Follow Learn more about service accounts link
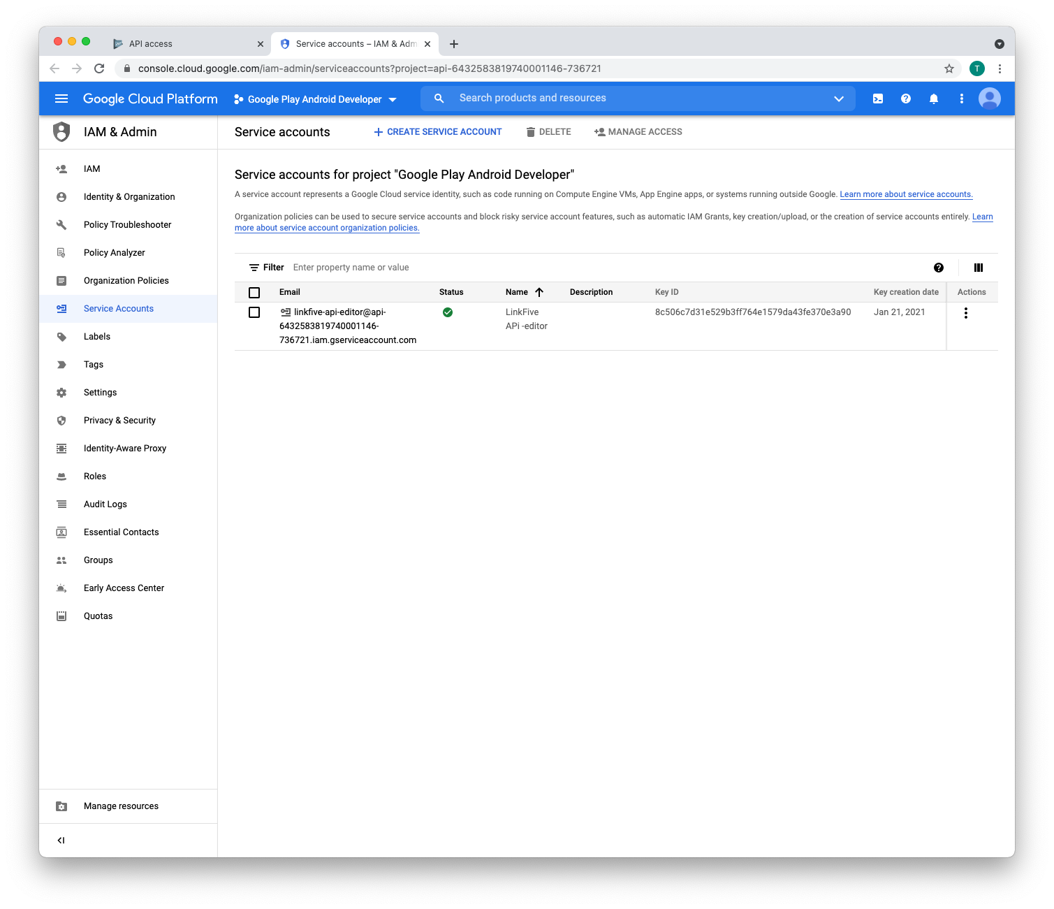This screenshot has width=1054, height=909. (906, 194)
